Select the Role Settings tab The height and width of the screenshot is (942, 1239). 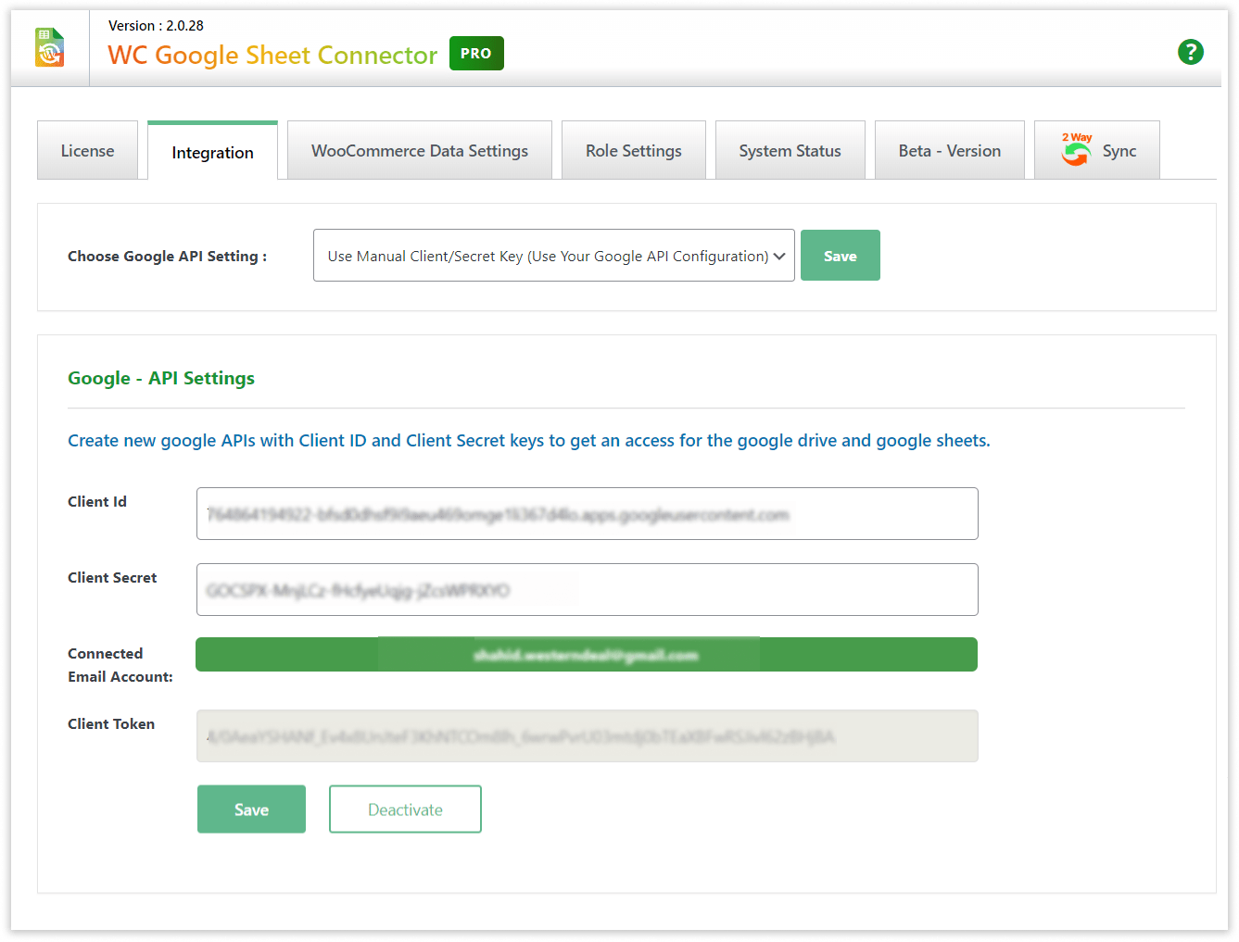(634, 150)
